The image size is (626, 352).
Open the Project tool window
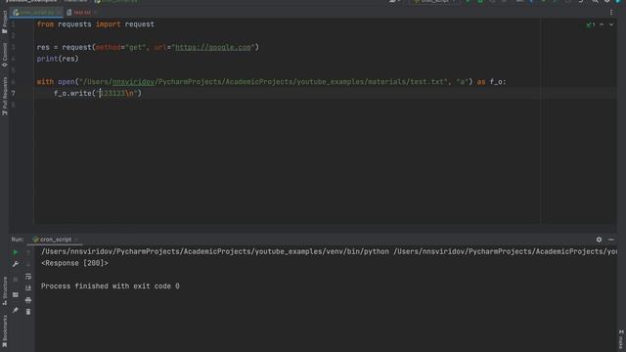click(x=4, y=22)
